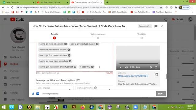Open Analytics in sidebar
196x110 pixels.
click(x=14, y=78)
